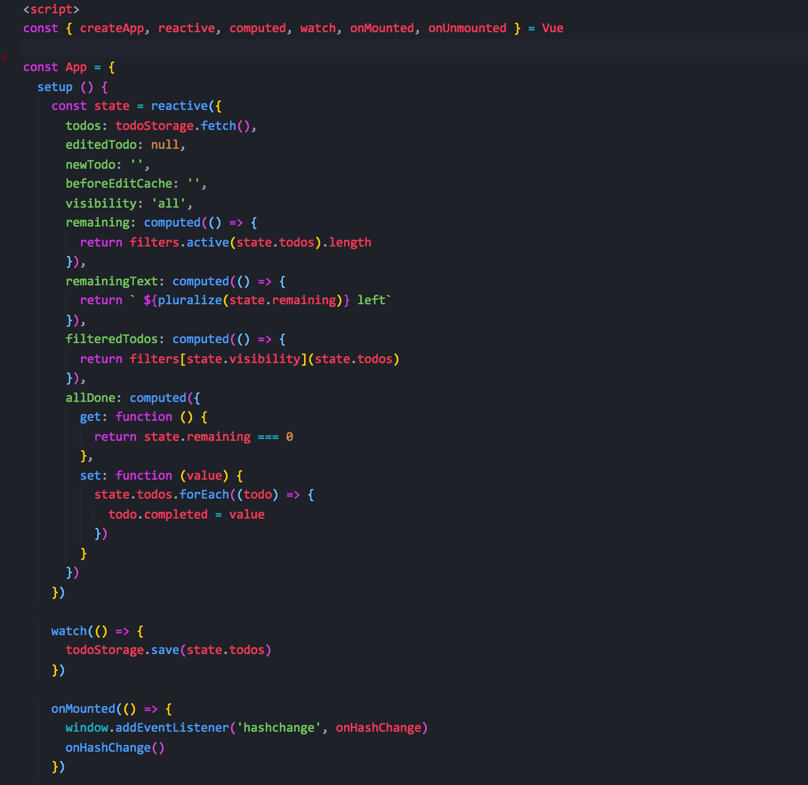Click the 'remainingText' property key

point(112,281)
